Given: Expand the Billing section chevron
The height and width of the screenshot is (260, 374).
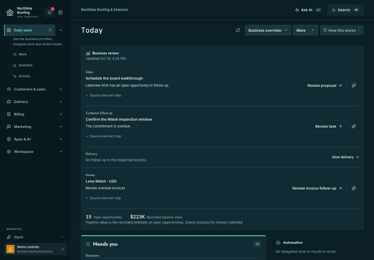Looking at the screenshot, I should click(61, 114).
